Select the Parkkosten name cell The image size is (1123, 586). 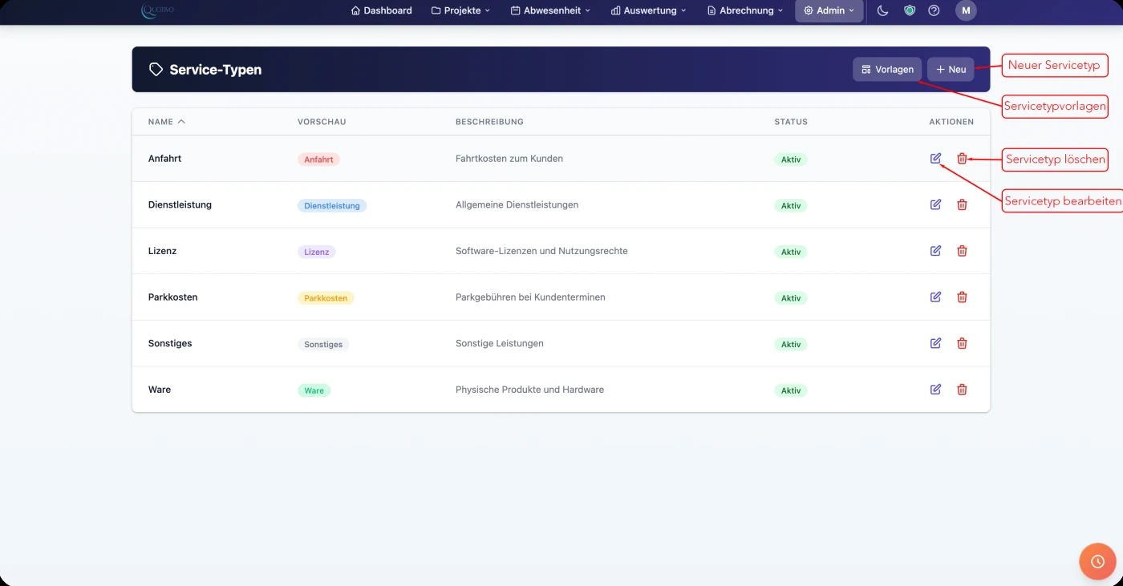[172, 297]
